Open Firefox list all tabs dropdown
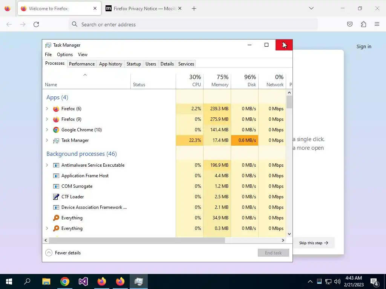 click(311, 8)
